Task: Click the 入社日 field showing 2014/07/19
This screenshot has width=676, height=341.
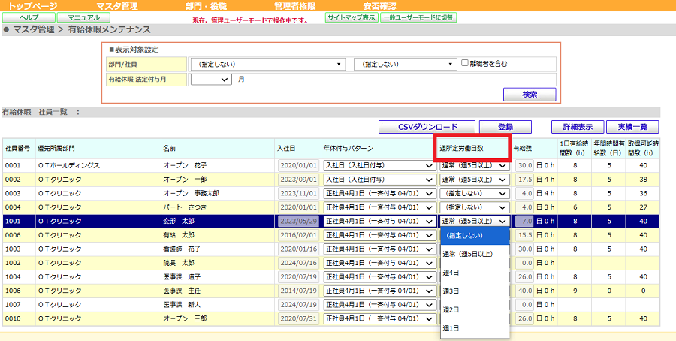Action: pyautogui.click(x=298, y=291)
